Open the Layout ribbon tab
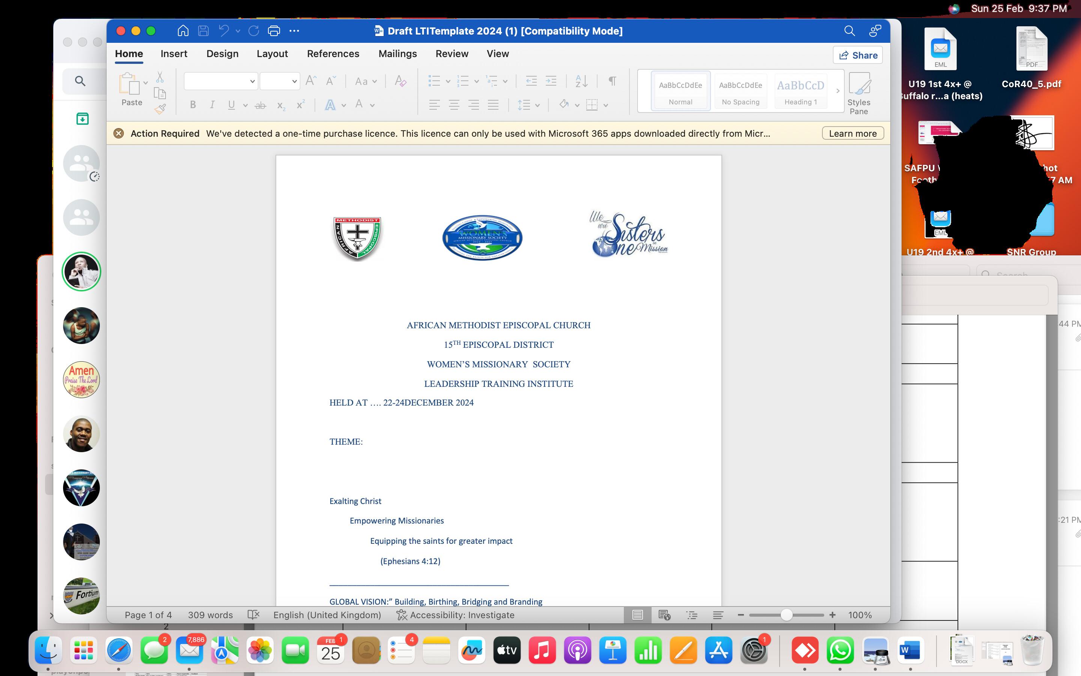Image resolution: width=1081 pixels, height=676 pixels. [x=272, y=54]
